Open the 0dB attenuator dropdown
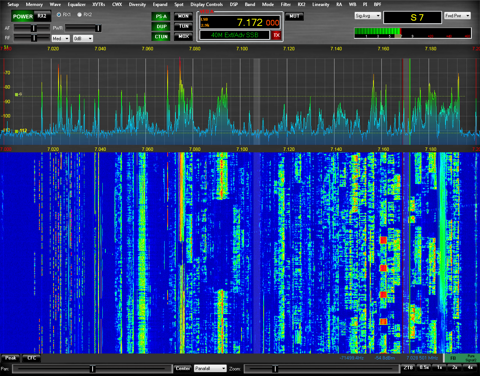 point(83,38)
